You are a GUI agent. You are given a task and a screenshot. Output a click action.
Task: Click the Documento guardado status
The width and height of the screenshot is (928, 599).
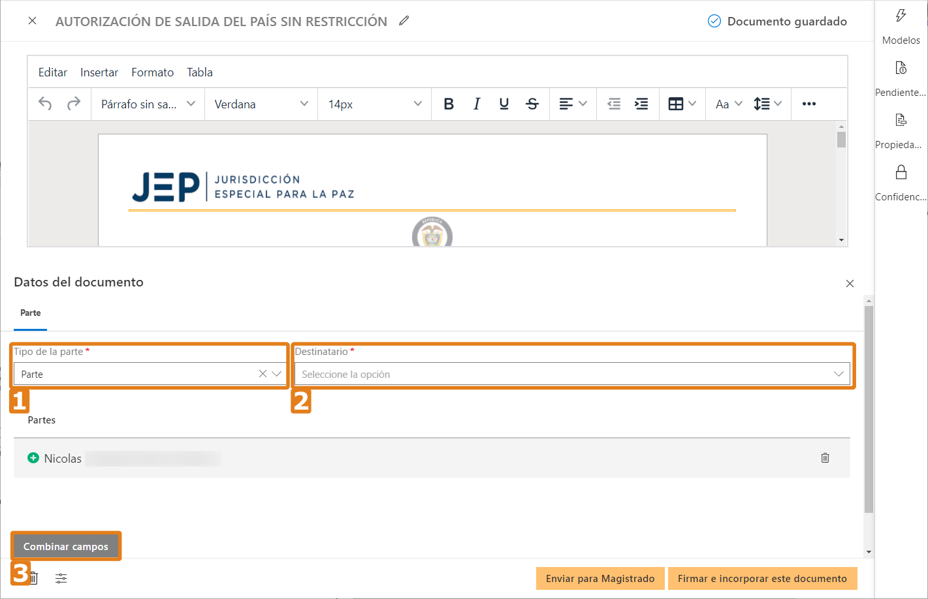click(777, 21)
